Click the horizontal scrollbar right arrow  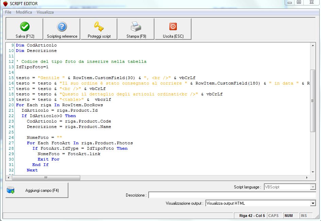[x=307, y=178]
